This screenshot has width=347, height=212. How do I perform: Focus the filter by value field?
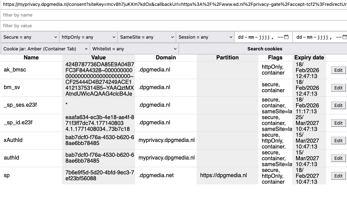pyautogui.click(x=173, y=26)
